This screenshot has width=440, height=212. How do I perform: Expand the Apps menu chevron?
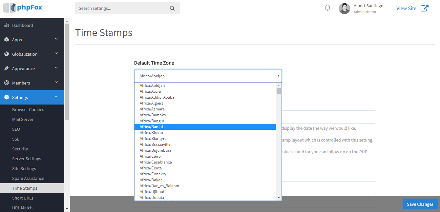56,39
